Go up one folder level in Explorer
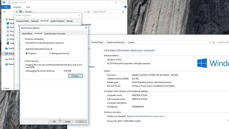 [16, 12]
